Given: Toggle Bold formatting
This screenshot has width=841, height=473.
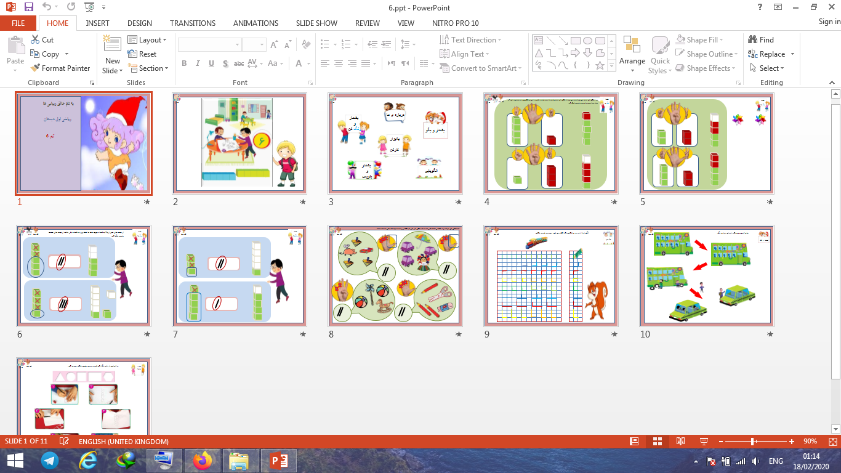Looking at the screenshot, I should click(184, 63).
